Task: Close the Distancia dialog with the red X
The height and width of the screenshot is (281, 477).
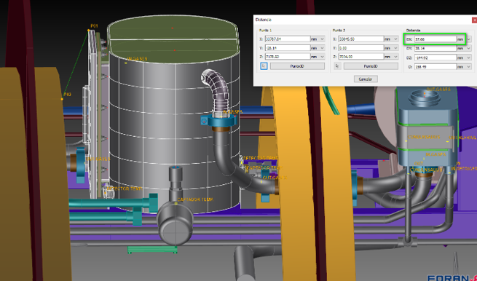Action: (474, 20)
